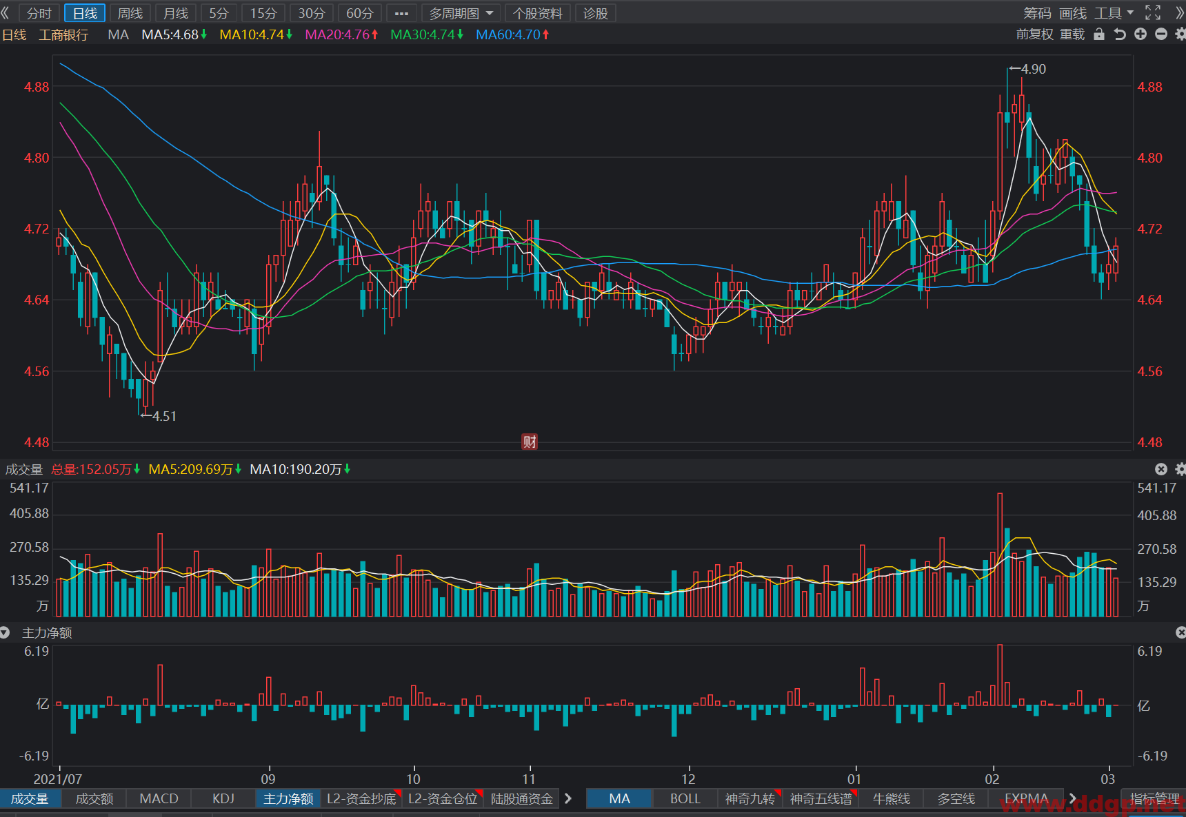
Task: Toggle the 筹码 chip distribution view
Action: (x=1037, y=13)
